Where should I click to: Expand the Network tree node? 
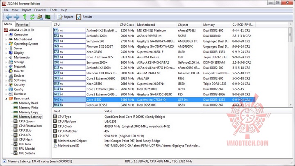[6, 66]
